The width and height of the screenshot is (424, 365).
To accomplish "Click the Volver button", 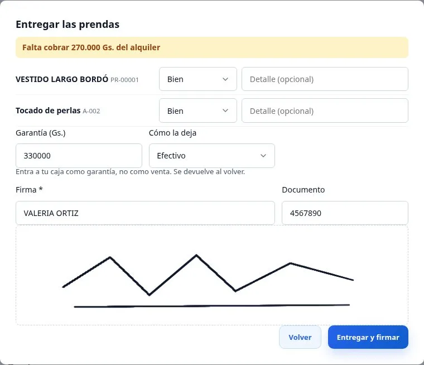I will tap(300, 337).
